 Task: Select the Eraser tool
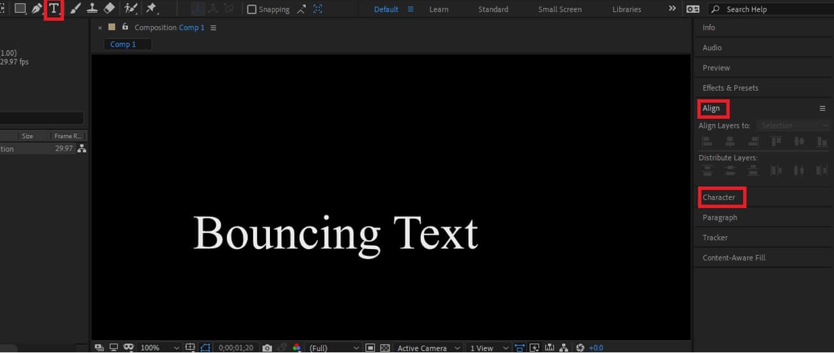(109, 9)
